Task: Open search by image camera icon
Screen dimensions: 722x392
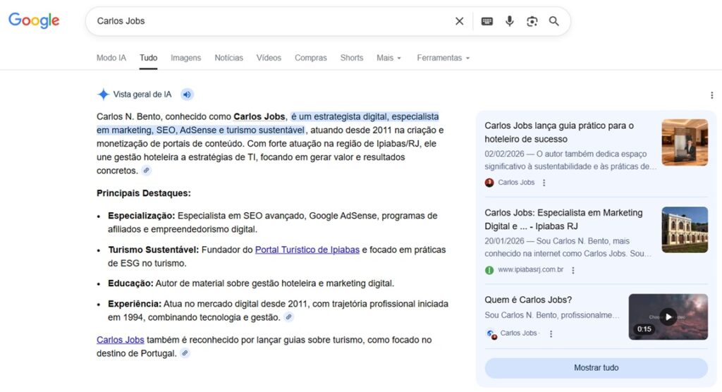Action: coord(532,21)
